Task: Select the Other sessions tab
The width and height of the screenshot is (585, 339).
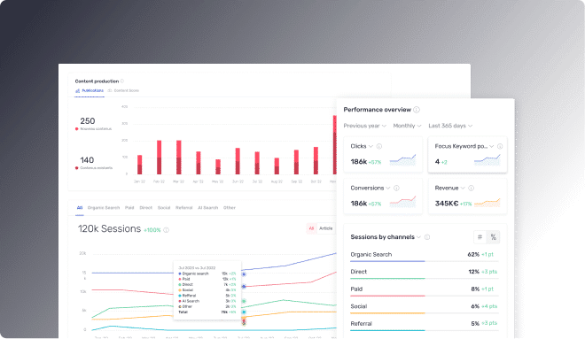Action: point(230,208)
